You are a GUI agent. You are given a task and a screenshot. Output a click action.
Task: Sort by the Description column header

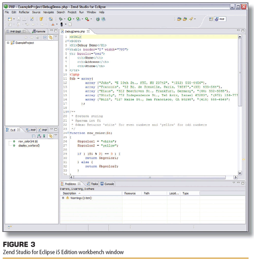point(91,193)
